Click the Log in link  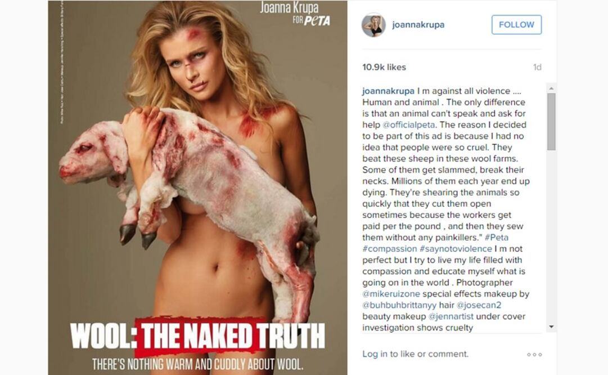[375, 354]
